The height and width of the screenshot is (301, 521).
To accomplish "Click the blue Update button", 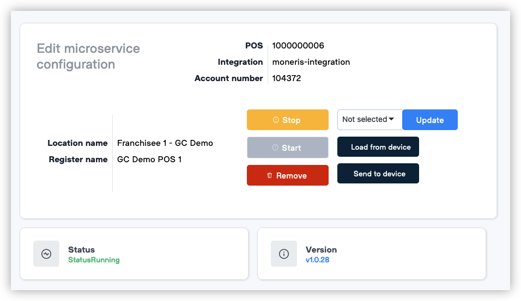I will (430, 120).
